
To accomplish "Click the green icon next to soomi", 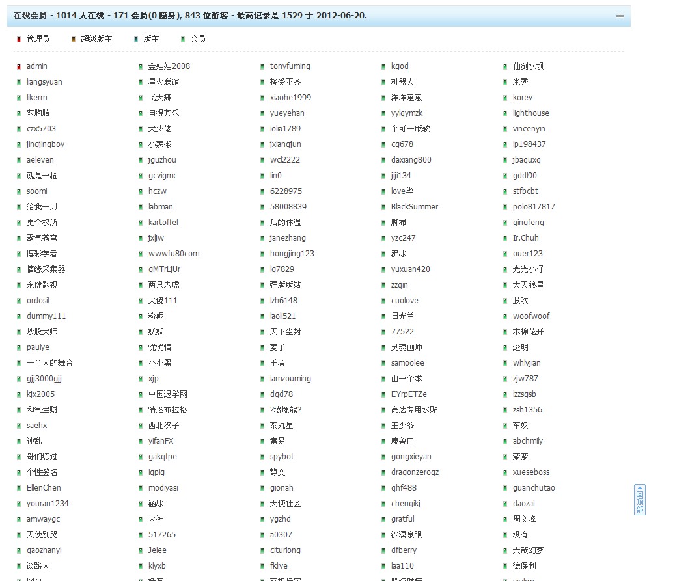I will 18,191.
